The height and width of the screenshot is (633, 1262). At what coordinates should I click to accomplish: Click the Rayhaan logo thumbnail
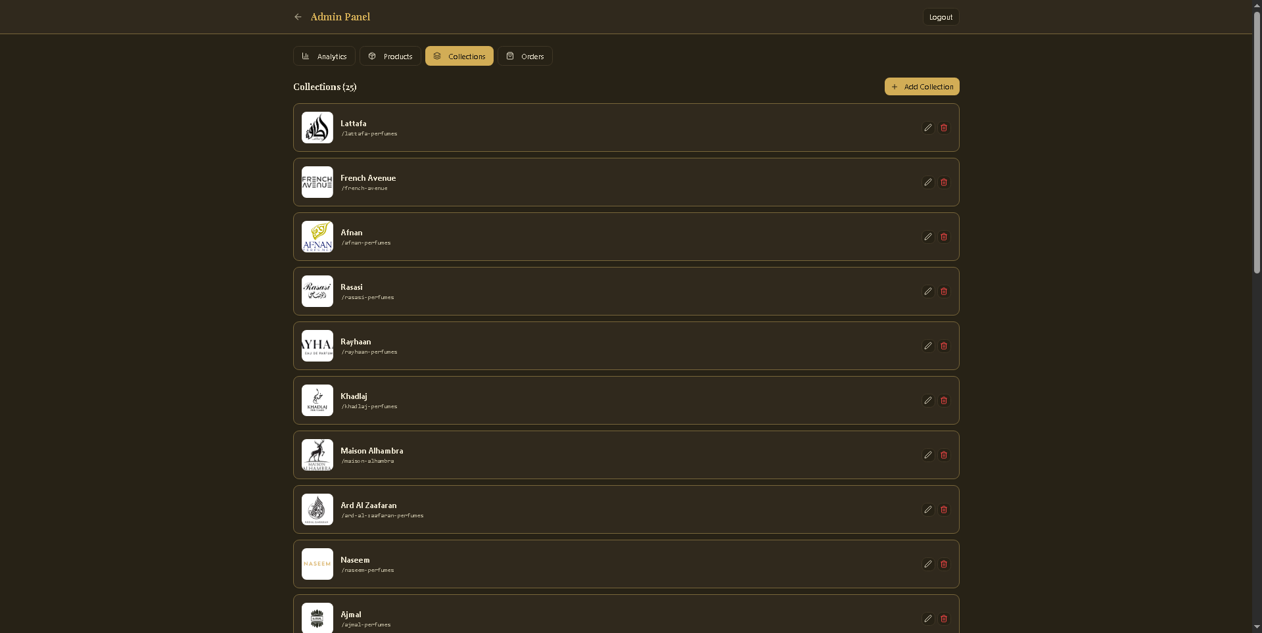(317, 346)
